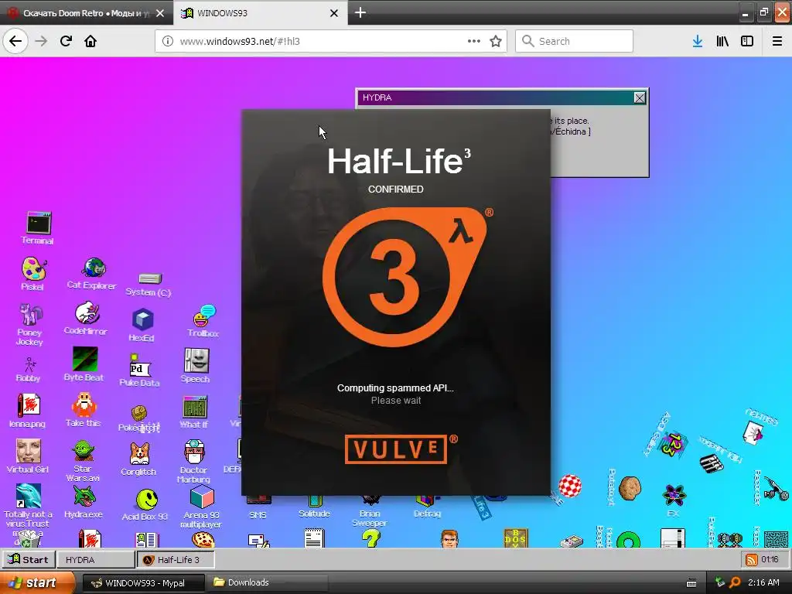Launch Cat Explorer from the desktop
The image size is (792, 594).
tap(92, 273)
